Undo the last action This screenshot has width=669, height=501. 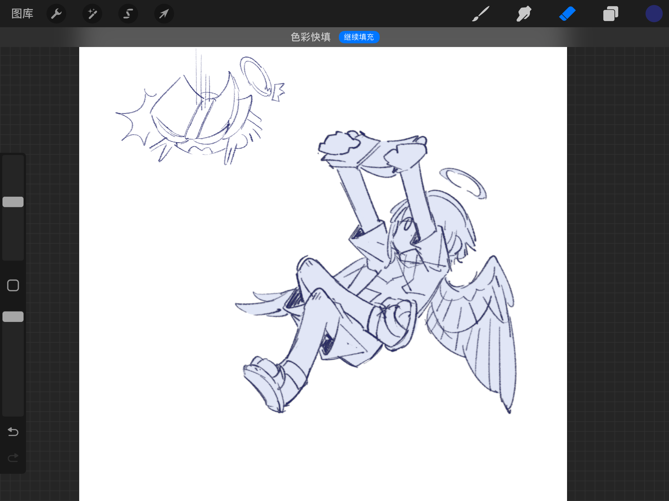(x=13, y=431)
